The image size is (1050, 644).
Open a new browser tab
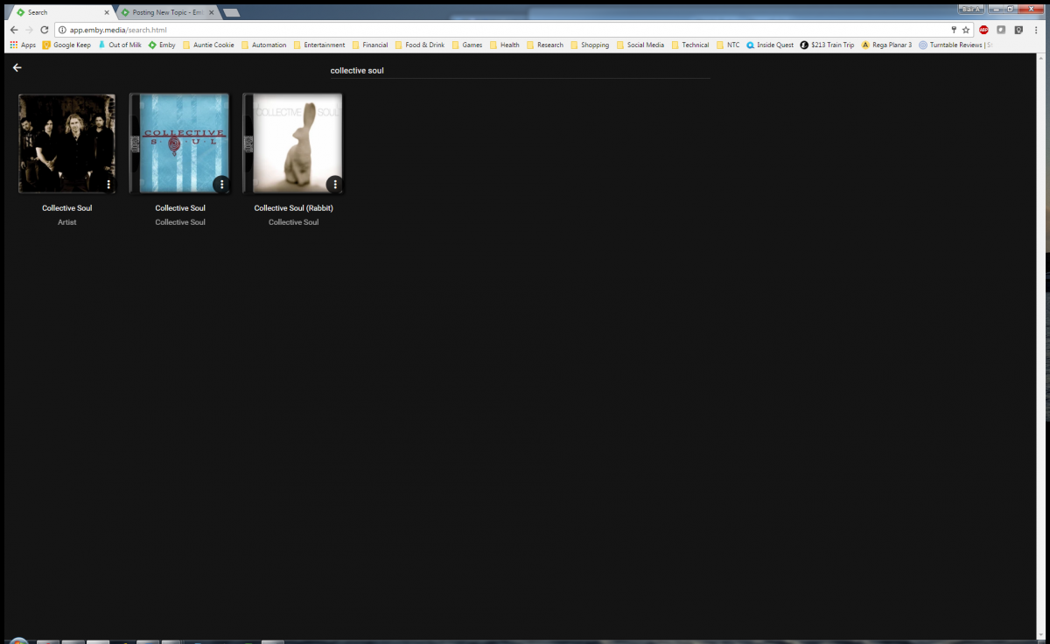click(x=231, y=13)
